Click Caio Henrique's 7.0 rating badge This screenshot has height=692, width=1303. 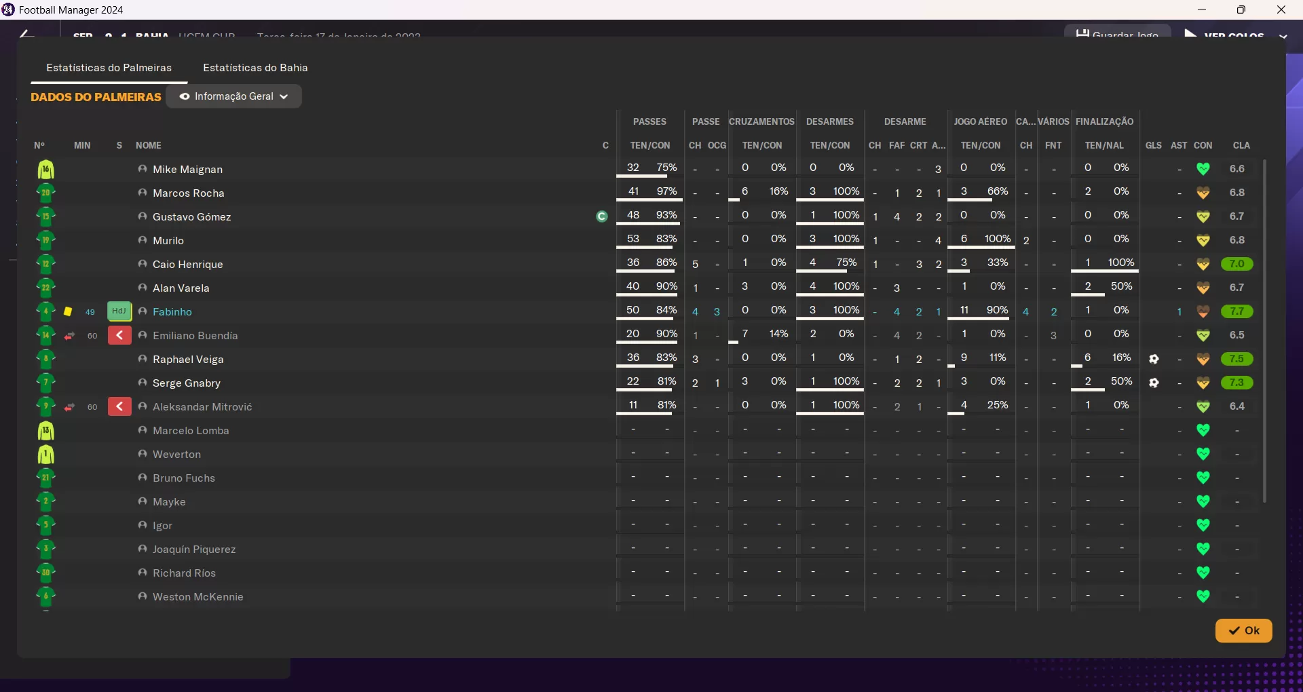1236,264
